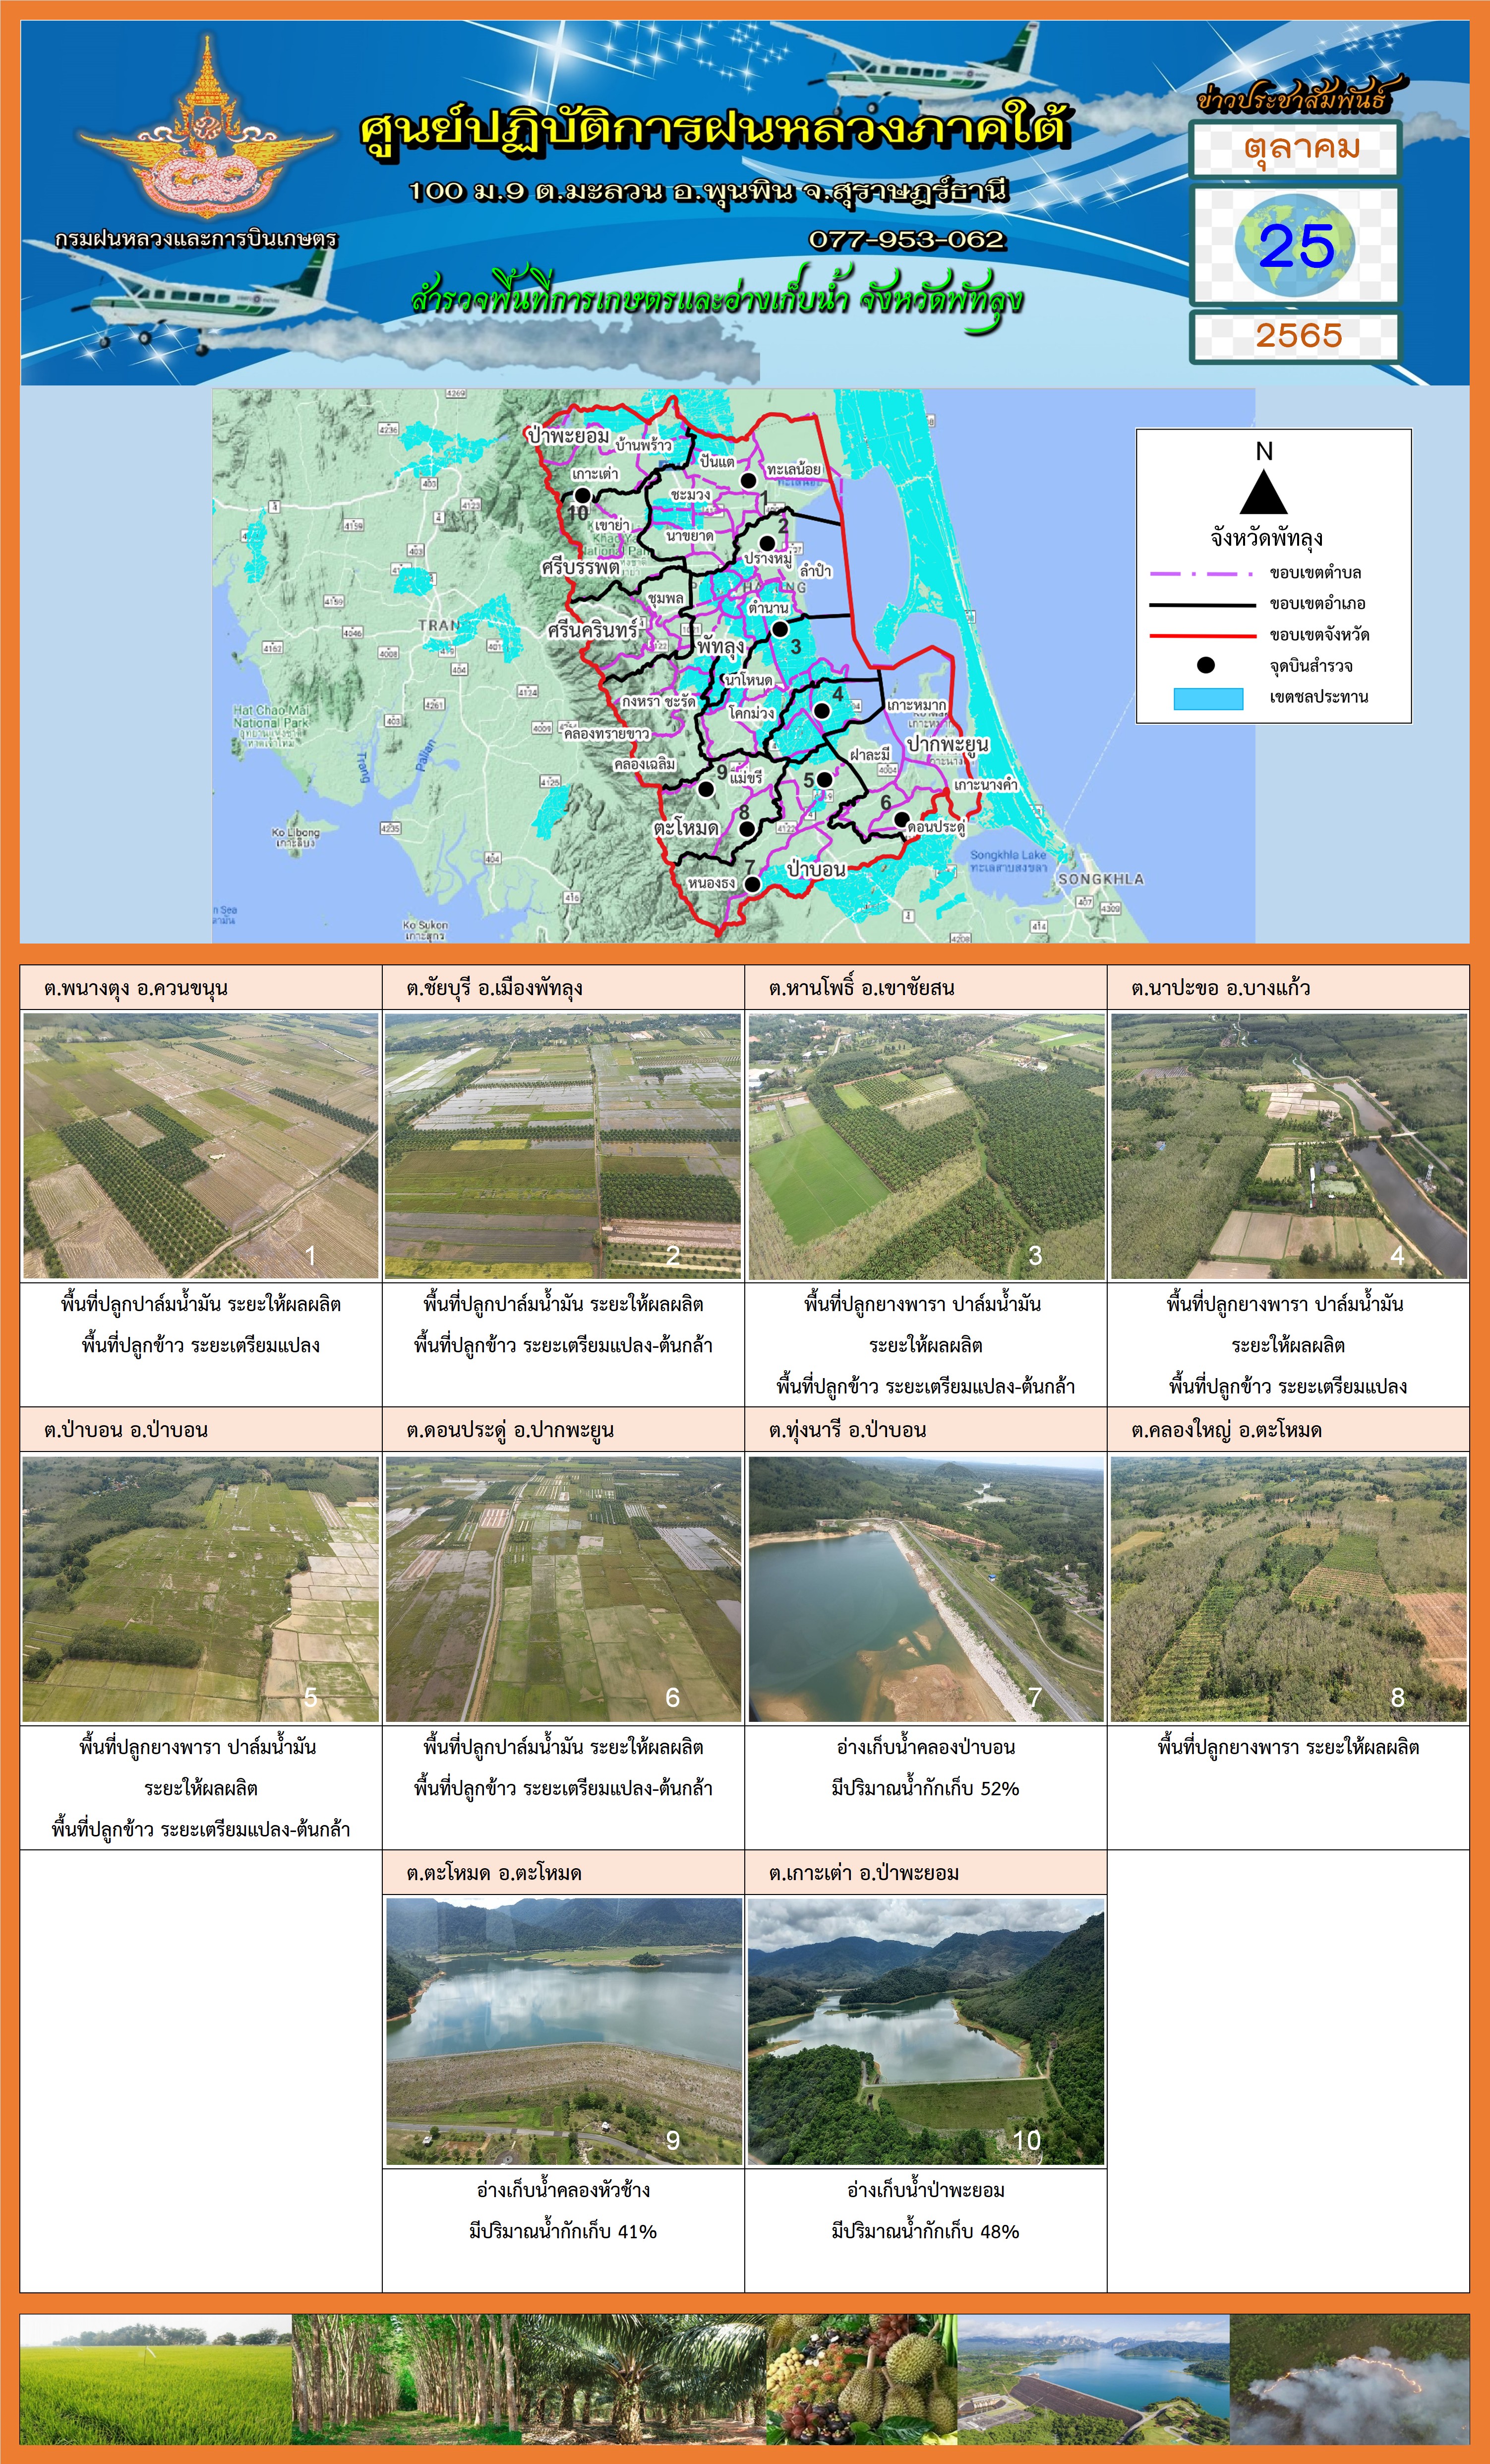Click survey point 1 dot near ทะเลน้อย
Image resolution: width=1490 pixels, height=2464 pixels.
[x=748, y=480]
